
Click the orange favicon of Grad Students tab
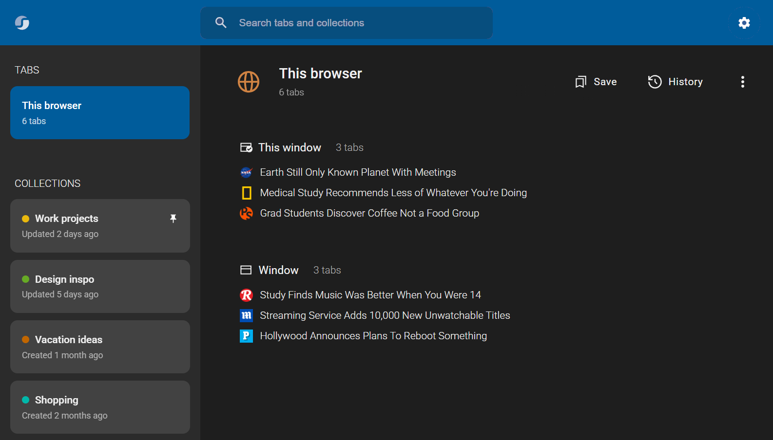point(246,213)
